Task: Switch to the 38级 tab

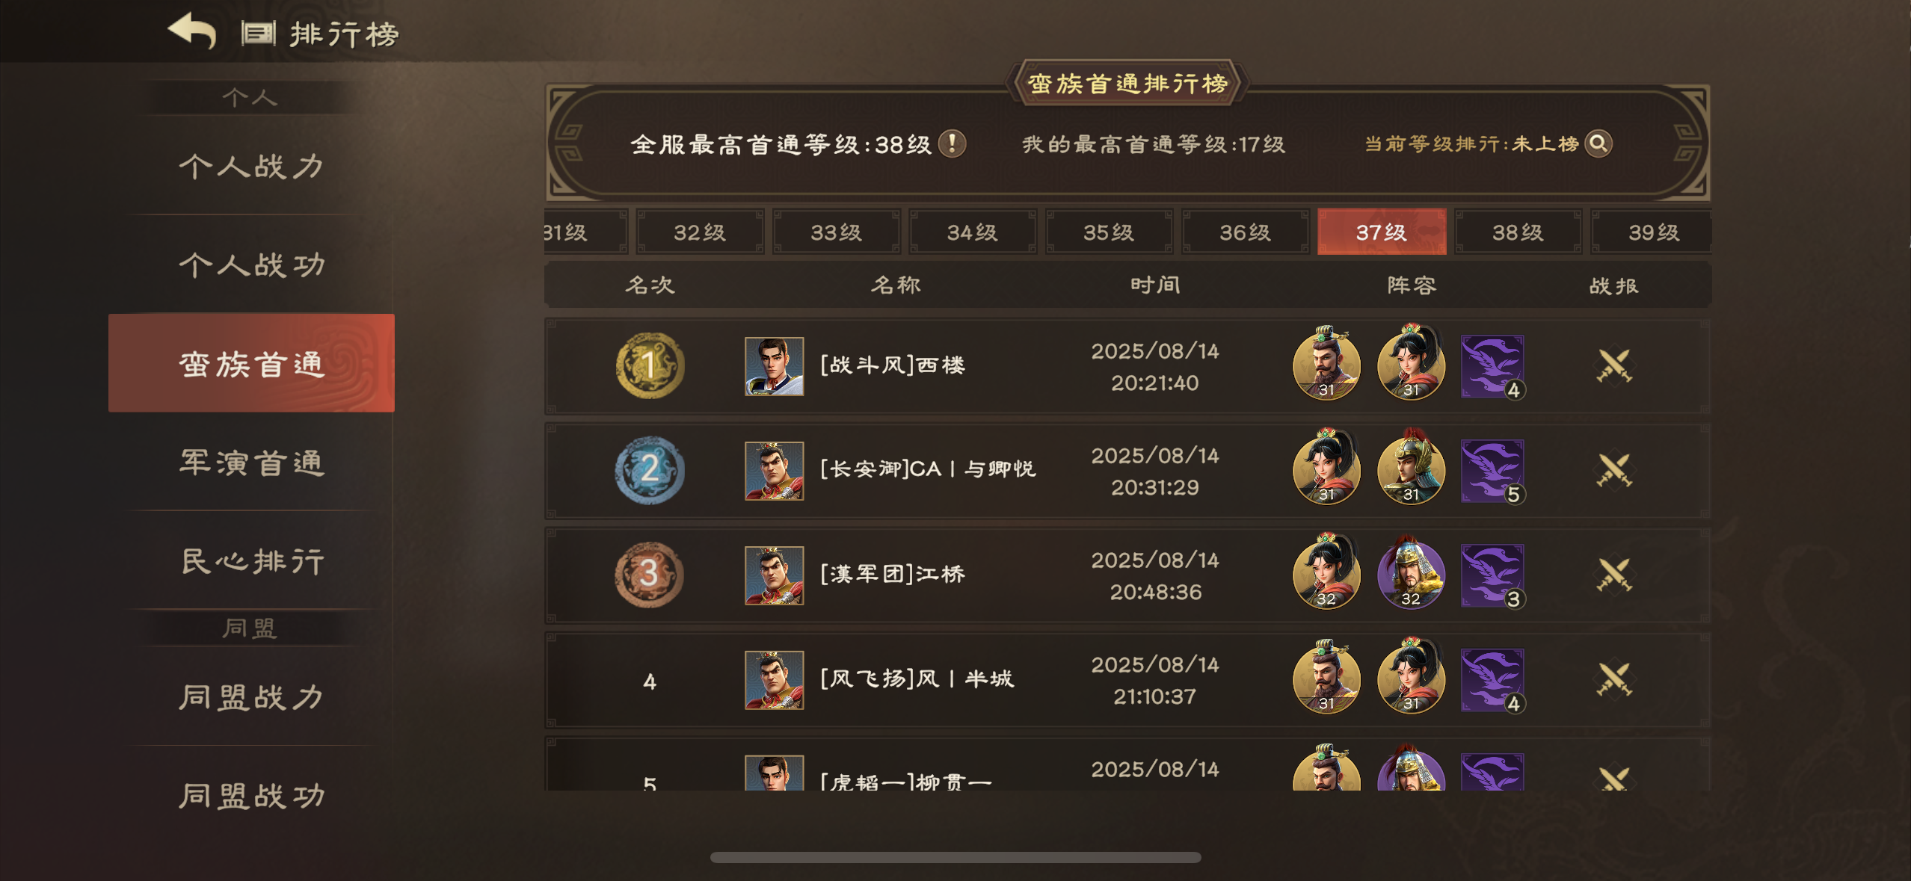Action: click(1517, 232)
